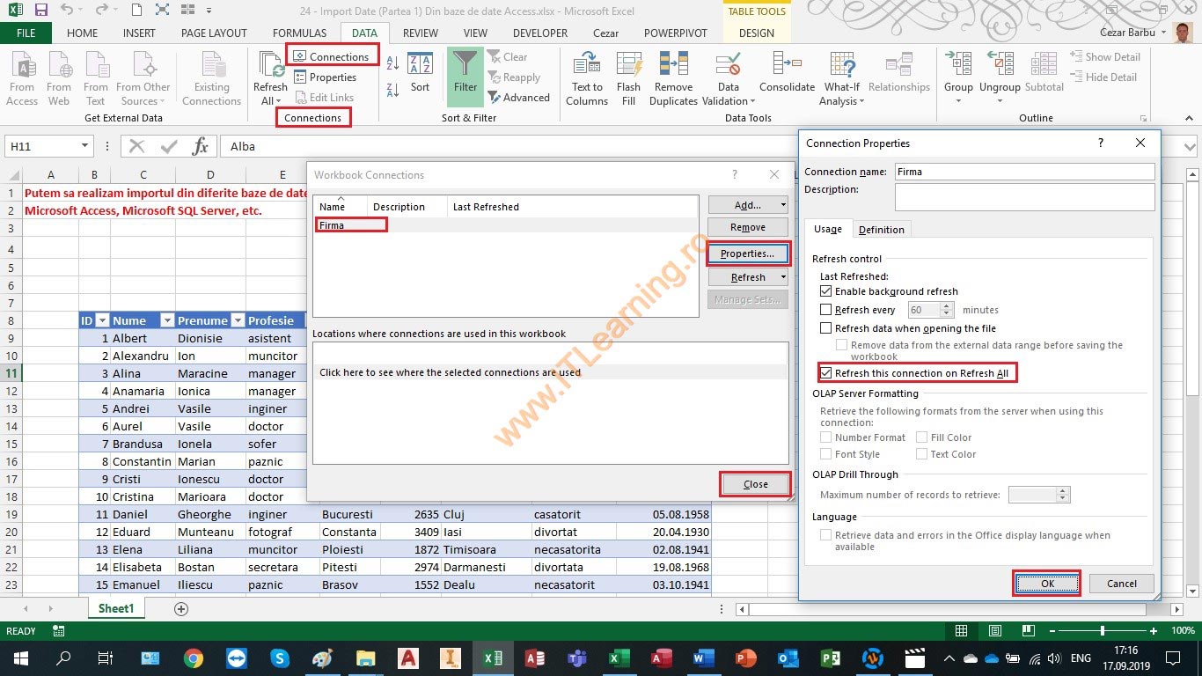This screenshot has width=1202, height=676.
Task: Expand What-If Analysis dropdown
Action: click(x=861, y=101)
